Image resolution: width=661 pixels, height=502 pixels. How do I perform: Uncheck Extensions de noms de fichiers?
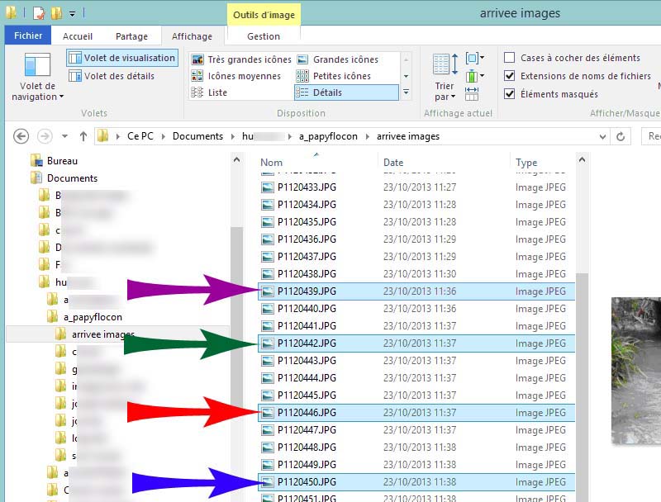[509, 76]
